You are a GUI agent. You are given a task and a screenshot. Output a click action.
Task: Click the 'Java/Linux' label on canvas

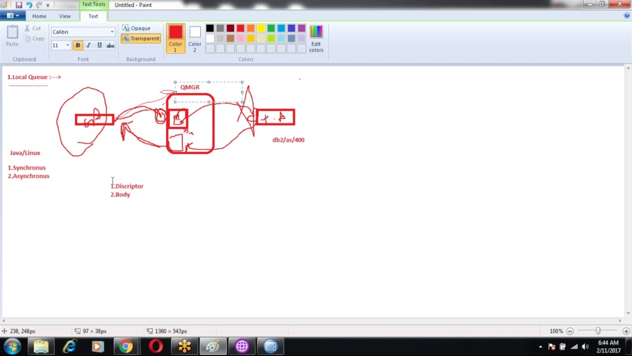coord(25,153)
